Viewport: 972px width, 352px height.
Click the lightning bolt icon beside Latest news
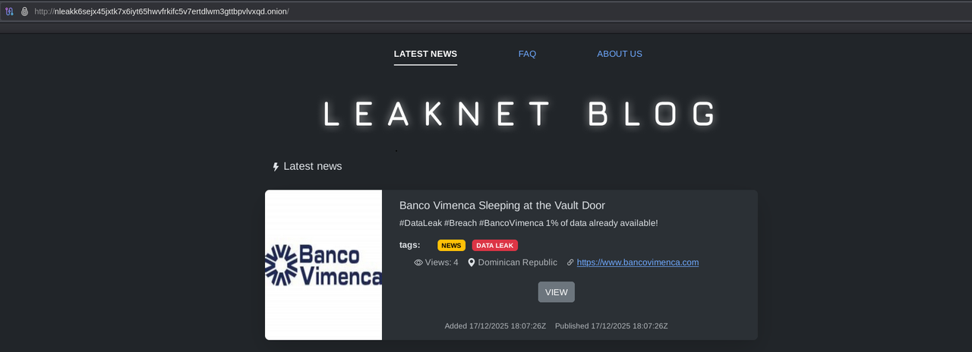point(276,167)
